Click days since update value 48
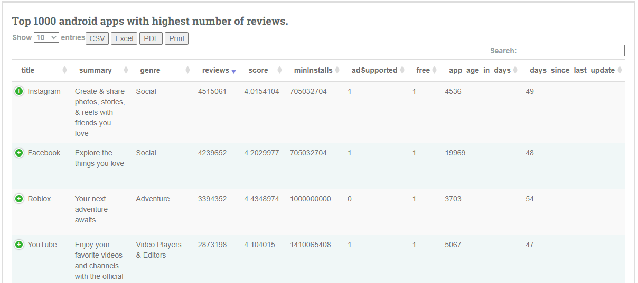The image size is (638, 283). pos(530,153)
